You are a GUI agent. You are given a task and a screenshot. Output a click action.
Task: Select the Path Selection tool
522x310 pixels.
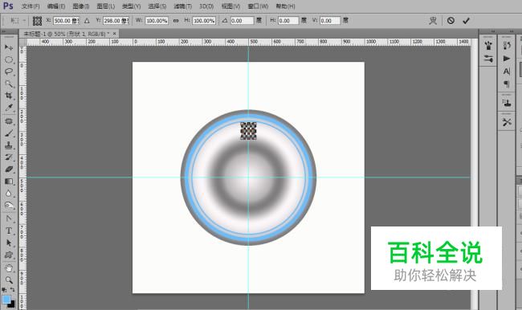[9, 243]
